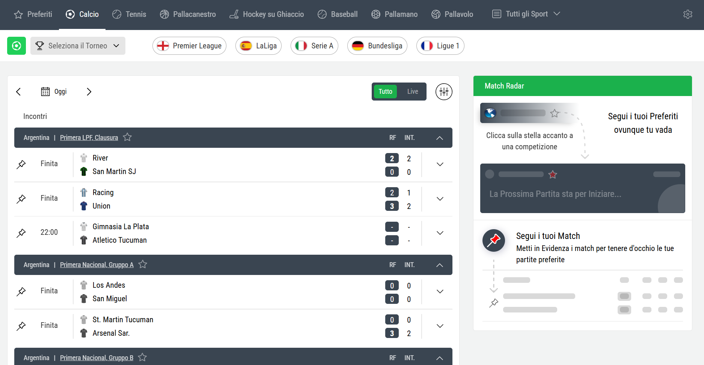Click the green live radar icon button
704x365 pixels.
coord(17,46)
